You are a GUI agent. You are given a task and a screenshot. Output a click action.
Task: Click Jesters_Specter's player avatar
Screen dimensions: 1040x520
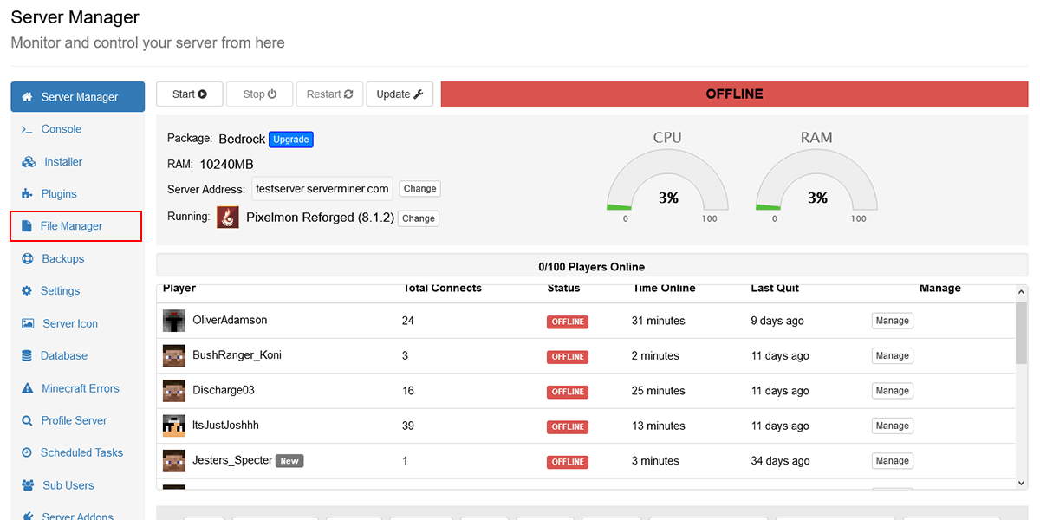point(174,461)
